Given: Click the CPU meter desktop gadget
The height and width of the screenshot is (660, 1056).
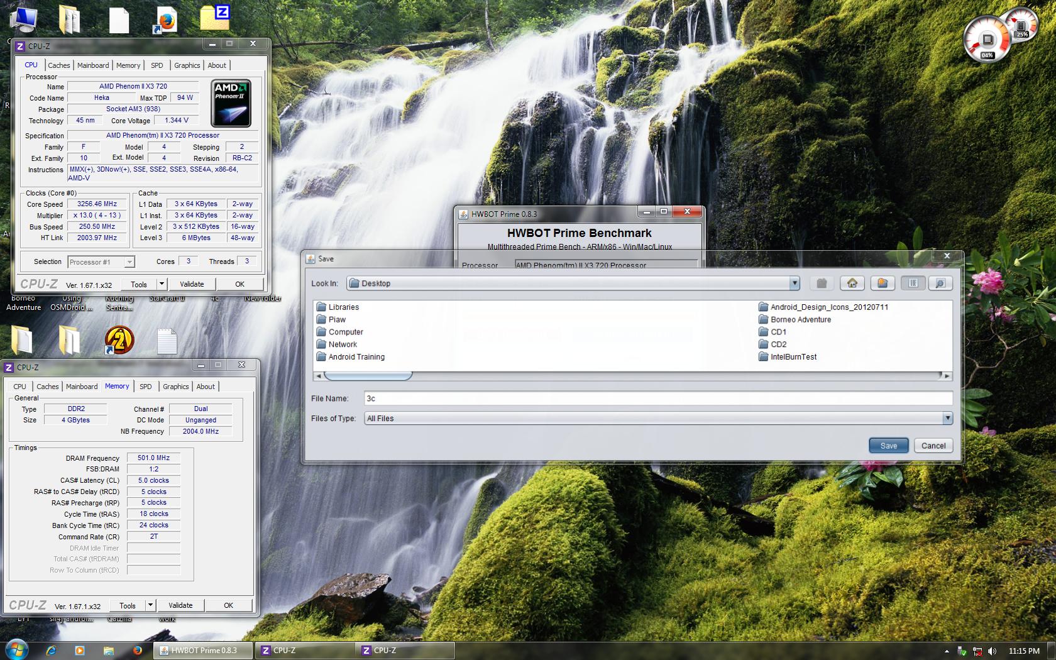Looking at the screenshot, I should (987, 39).
